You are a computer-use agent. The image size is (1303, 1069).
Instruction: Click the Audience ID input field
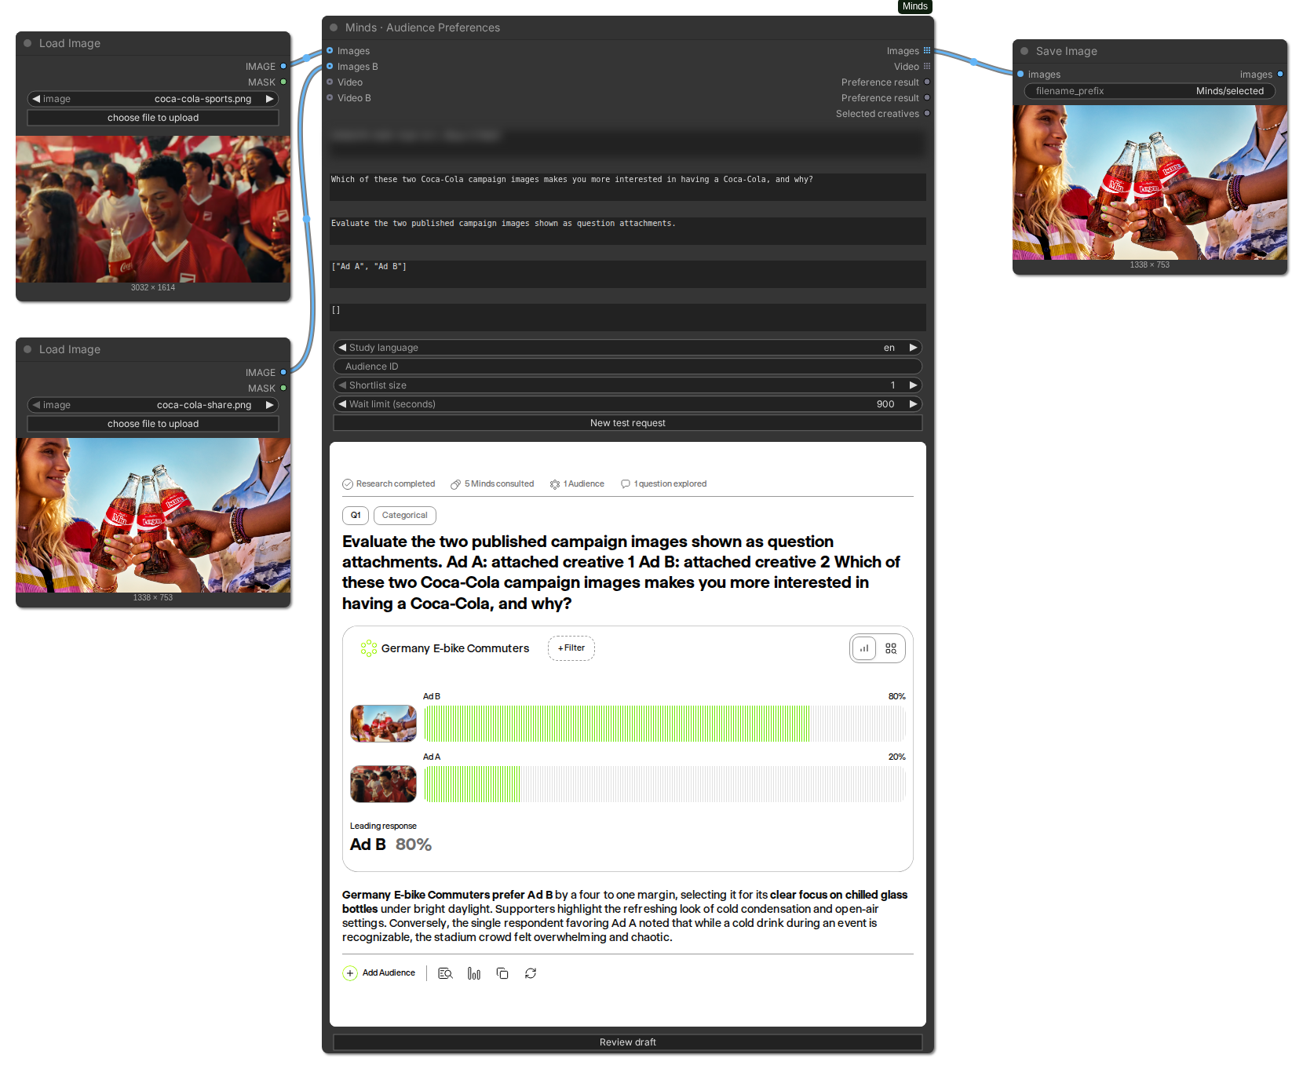[628, 367]
